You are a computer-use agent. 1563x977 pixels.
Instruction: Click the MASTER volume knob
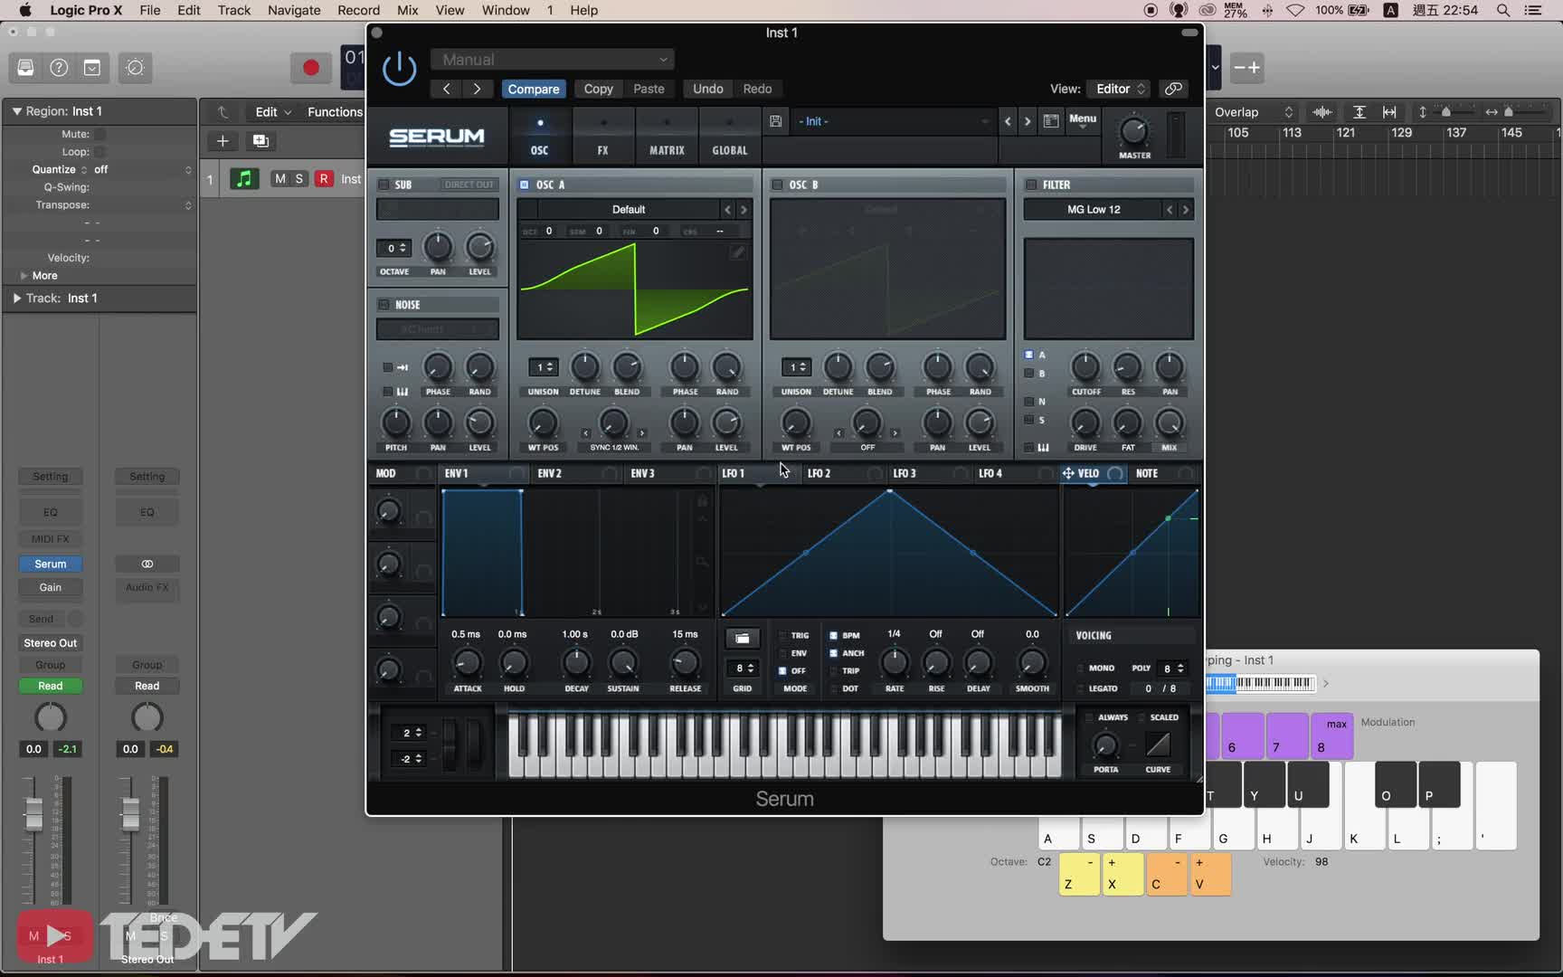click(1133, 132)
